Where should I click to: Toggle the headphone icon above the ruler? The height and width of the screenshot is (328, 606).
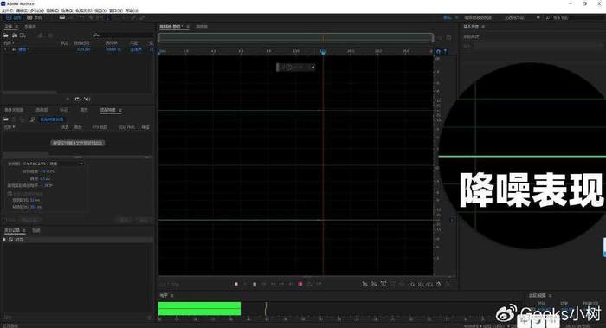[438, 51]
